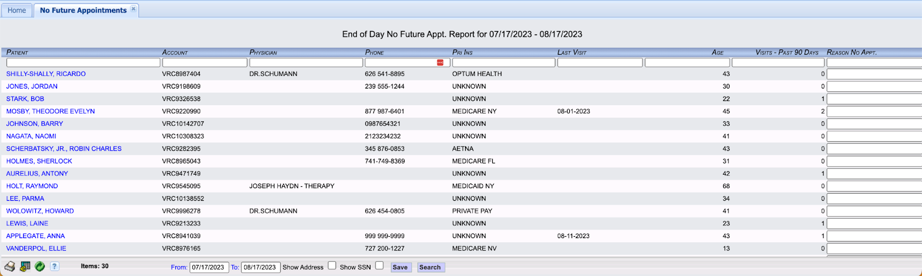Export report using the spreadsheet grid icon
The width and height of the screenshot is (922, 276).
[25, 266]
